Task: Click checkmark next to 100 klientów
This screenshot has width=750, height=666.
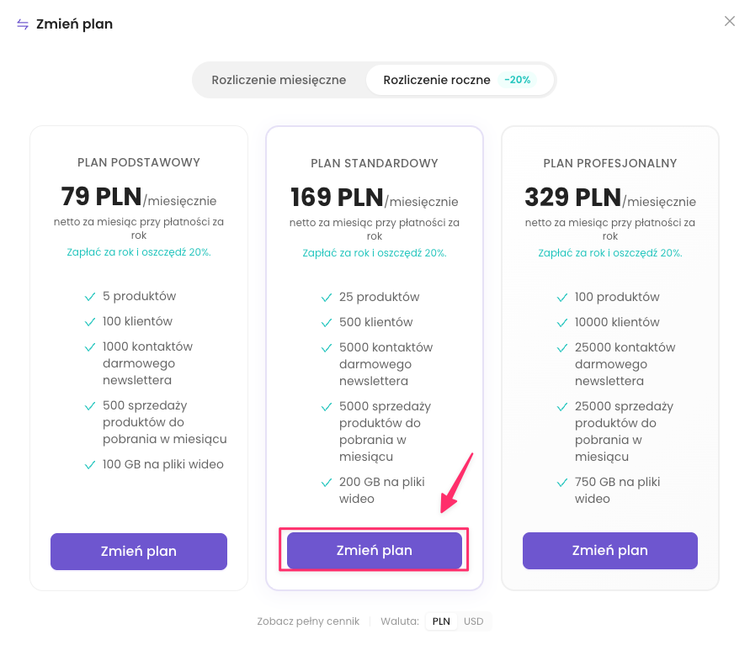Action: [x=89, y=322]
